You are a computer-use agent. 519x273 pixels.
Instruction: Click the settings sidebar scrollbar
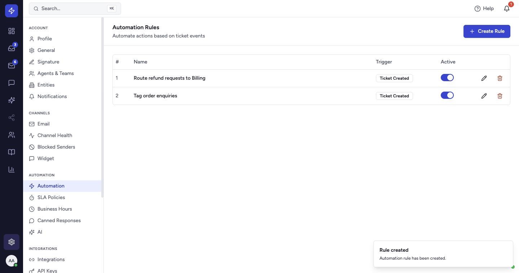click(102, 107)
